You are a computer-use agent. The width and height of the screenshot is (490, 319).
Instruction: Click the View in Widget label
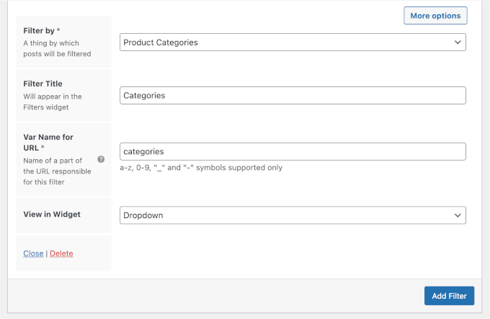(52, 214)
